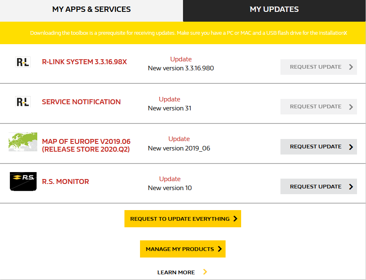Click arrow beside R.S. Monitor Request Update
366x280 pixels.
pos(351,186)
